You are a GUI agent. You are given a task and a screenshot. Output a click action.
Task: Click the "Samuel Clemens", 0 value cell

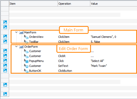pyautogui.click(x=104, y=37)
